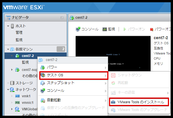
Task: Click the ゲスト OS icon in context menu
Action: tap(43, 75)
